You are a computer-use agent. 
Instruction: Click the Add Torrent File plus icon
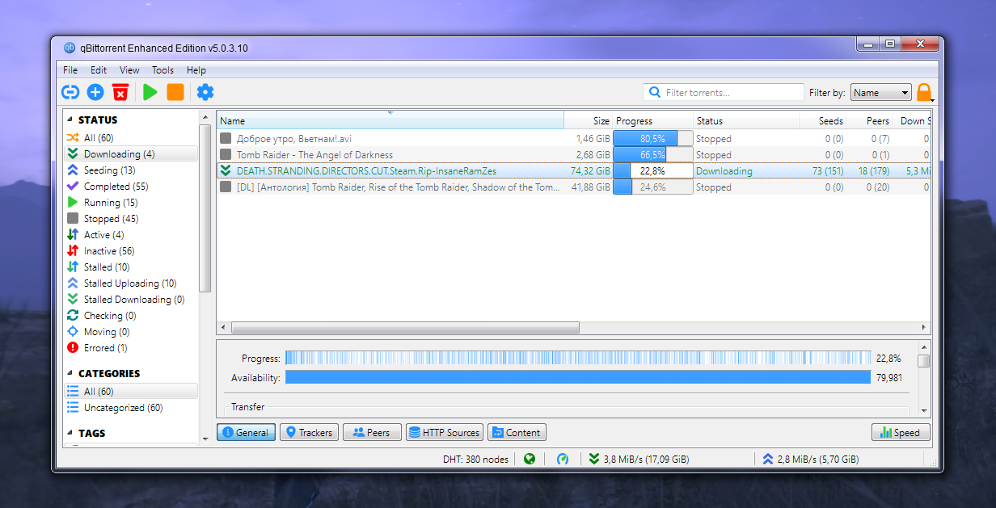tap(95, 92)
